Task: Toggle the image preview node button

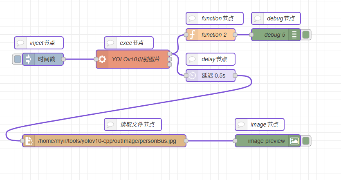Action: (x=306, y=141)
